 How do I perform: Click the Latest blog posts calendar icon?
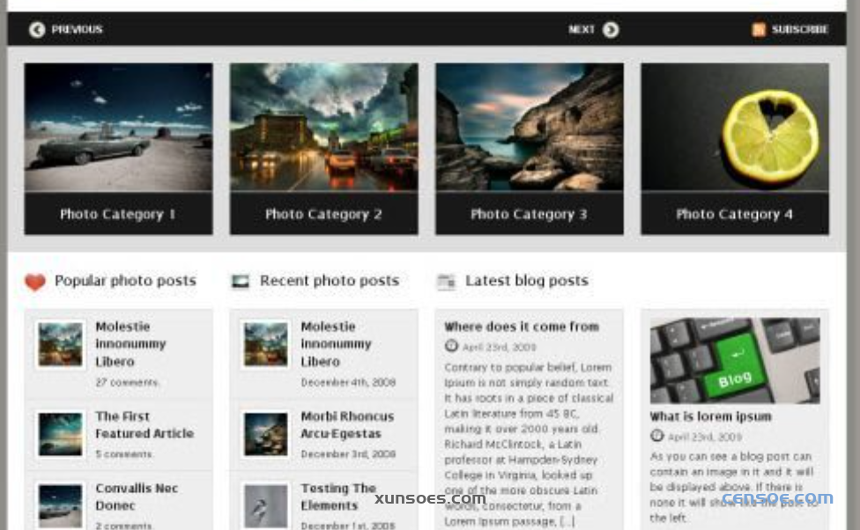446,282
